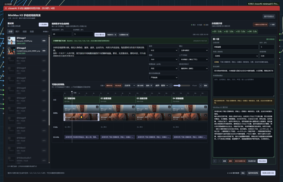This screenshot has height=182, width=283.
Task: Move segment right with right arrow button
Action: point(219,161)
